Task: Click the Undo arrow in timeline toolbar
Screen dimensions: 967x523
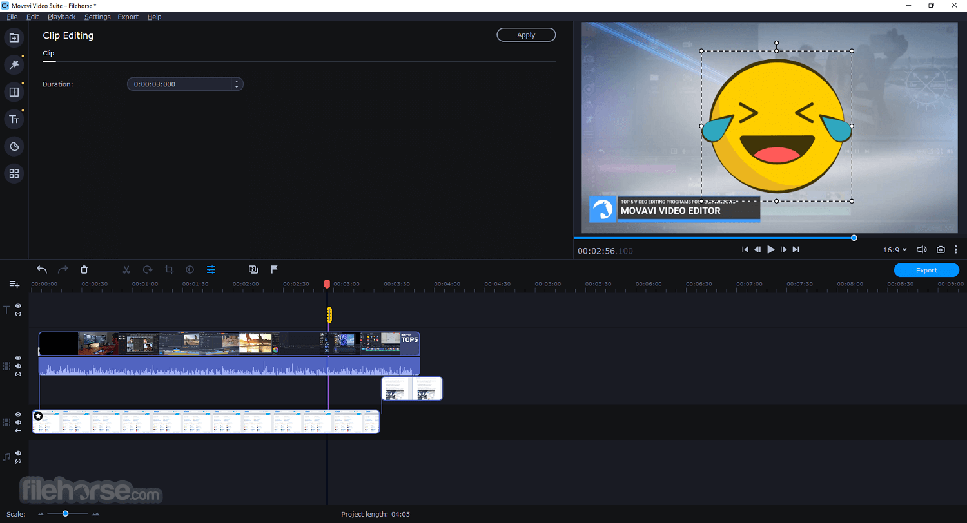Action: click(42, 269)
